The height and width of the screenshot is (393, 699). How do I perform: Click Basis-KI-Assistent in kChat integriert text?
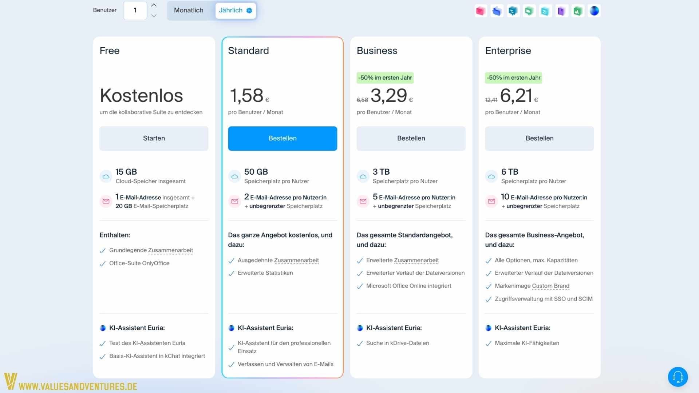[x=157, y=356]
